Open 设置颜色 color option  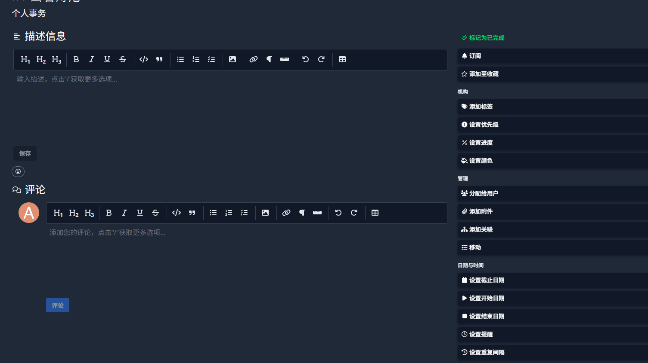(552, 161)
